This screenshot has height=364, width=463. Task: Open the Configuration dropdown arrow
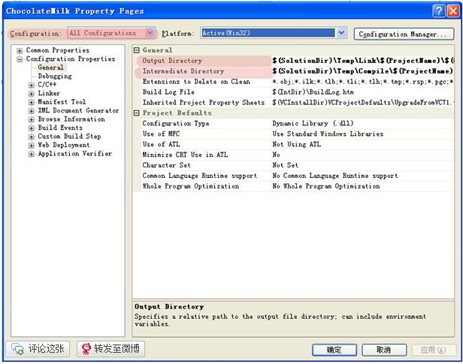tap(150, 33)
